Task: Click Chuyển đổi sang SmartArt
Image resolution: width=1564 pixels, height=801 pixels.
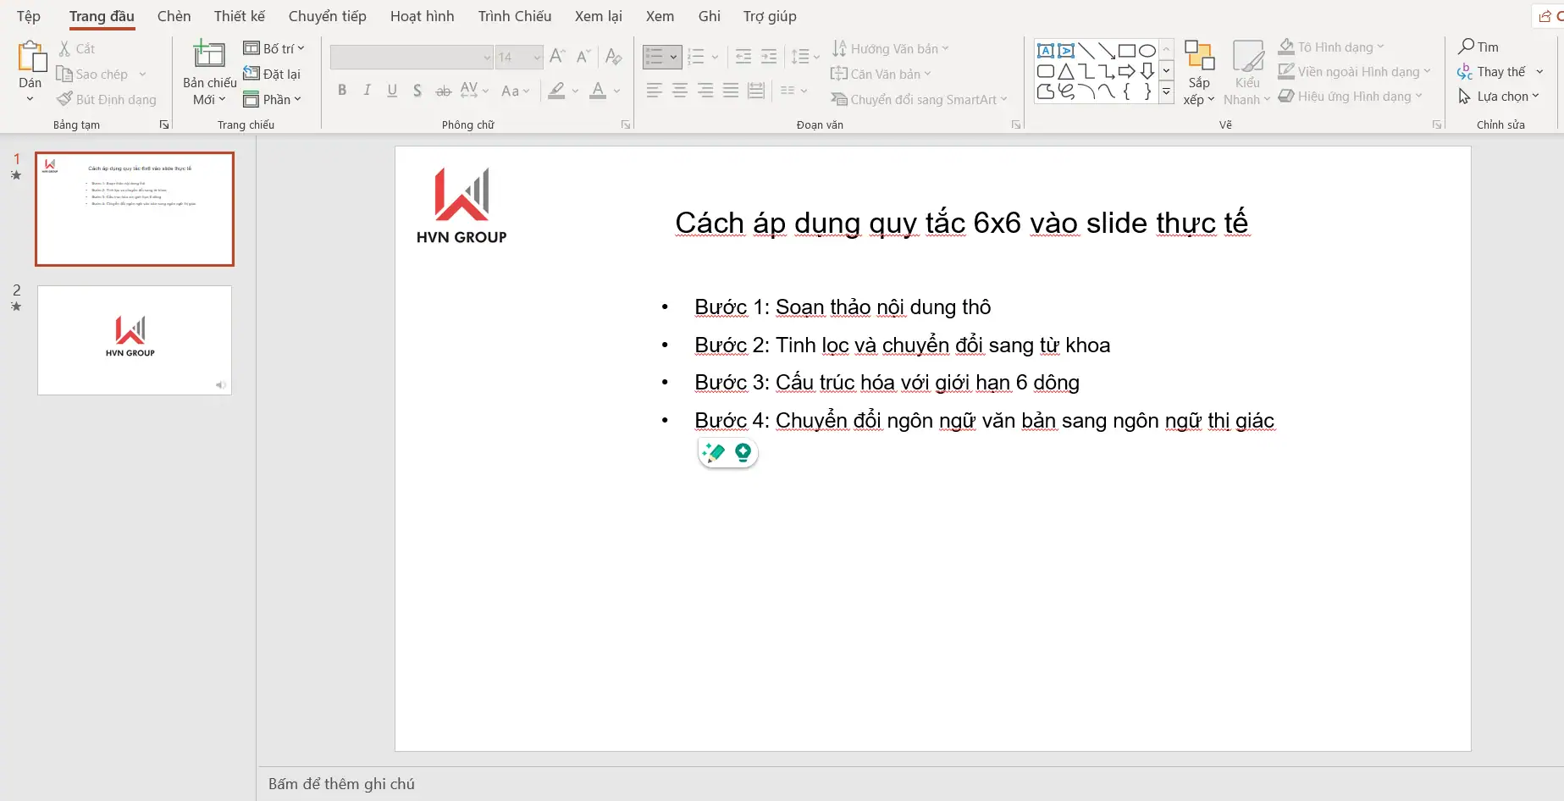Action: pyautogui.click(x=919, y=99)
